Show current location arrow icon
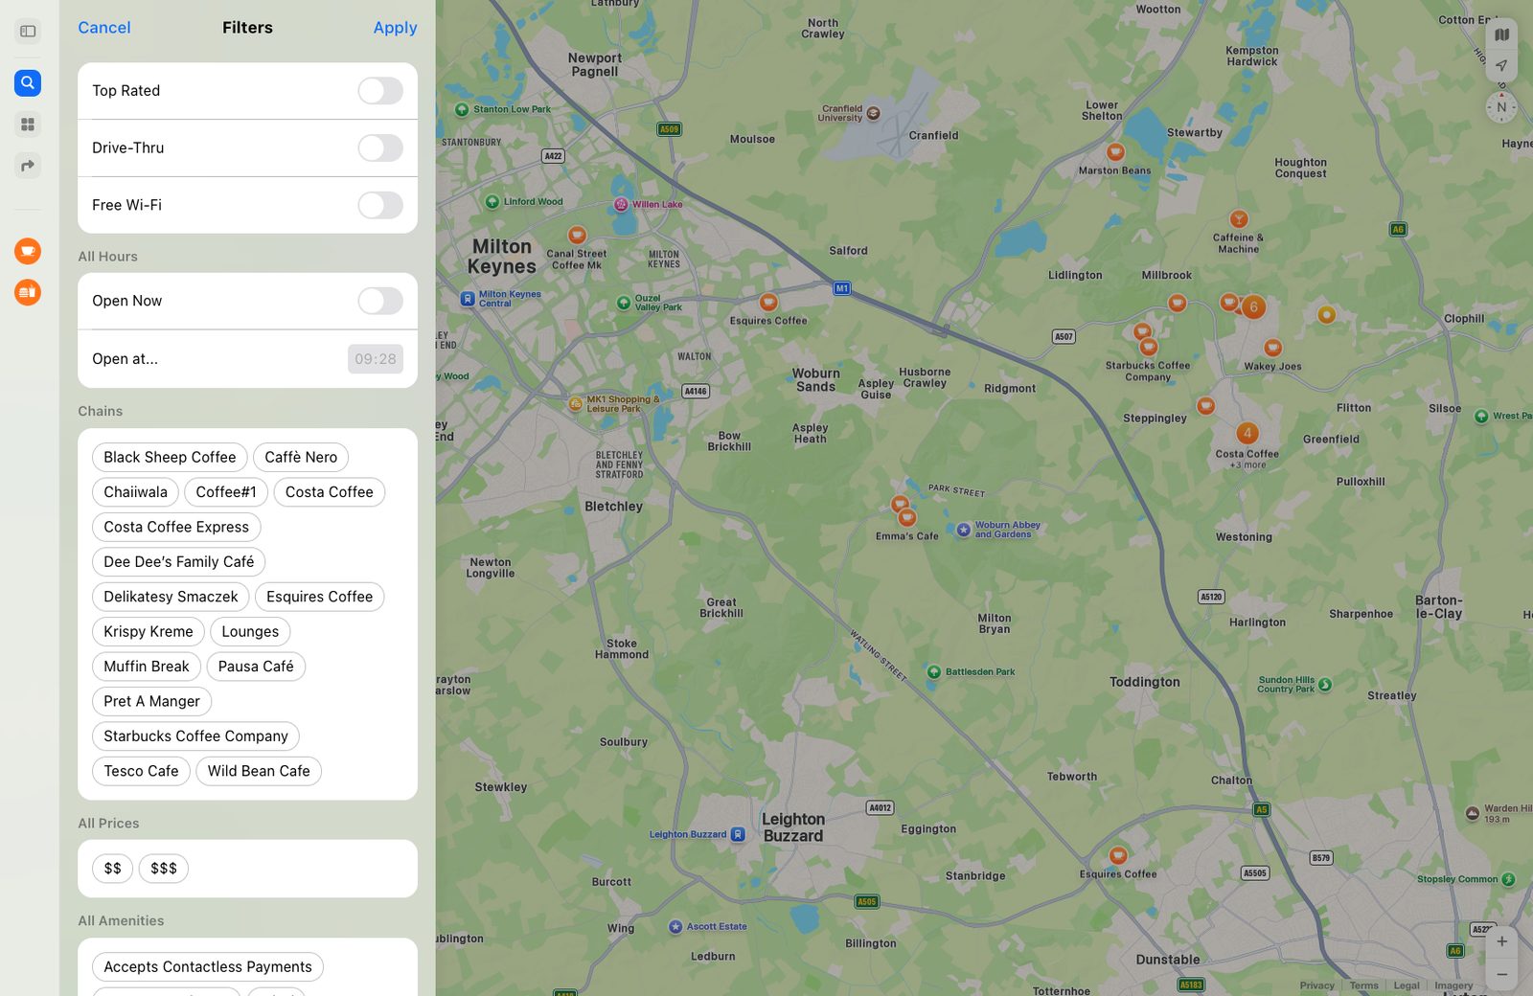 click(x=1501, y=66)
